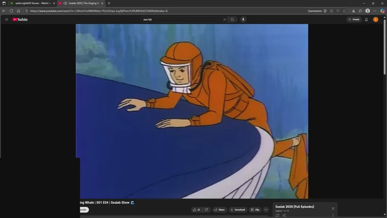Add this page to favorites star

click(x=344, y=11)
